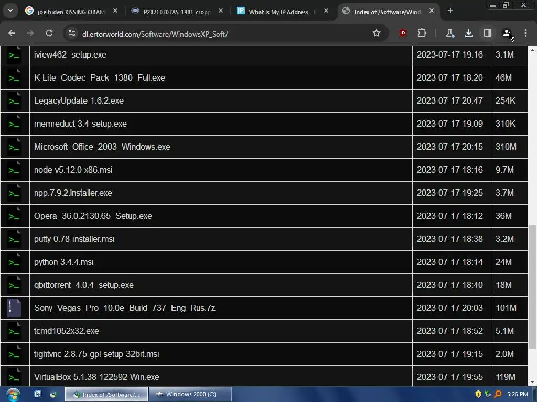Click the yellow security shield tray icon

(478, 394)
